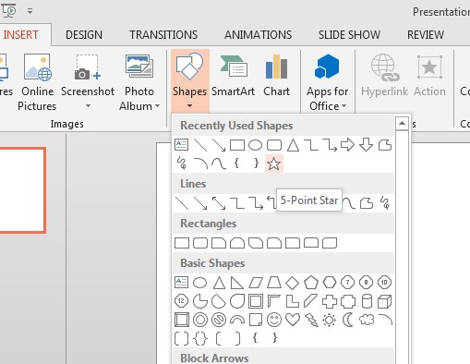Select Isosceles Triangle in Recently Used Shapes
The image size is (470, 364).
click(293, 145)
